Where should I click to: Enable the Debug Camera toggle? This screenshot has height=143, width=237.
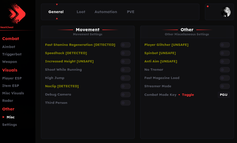pos(125,94)
